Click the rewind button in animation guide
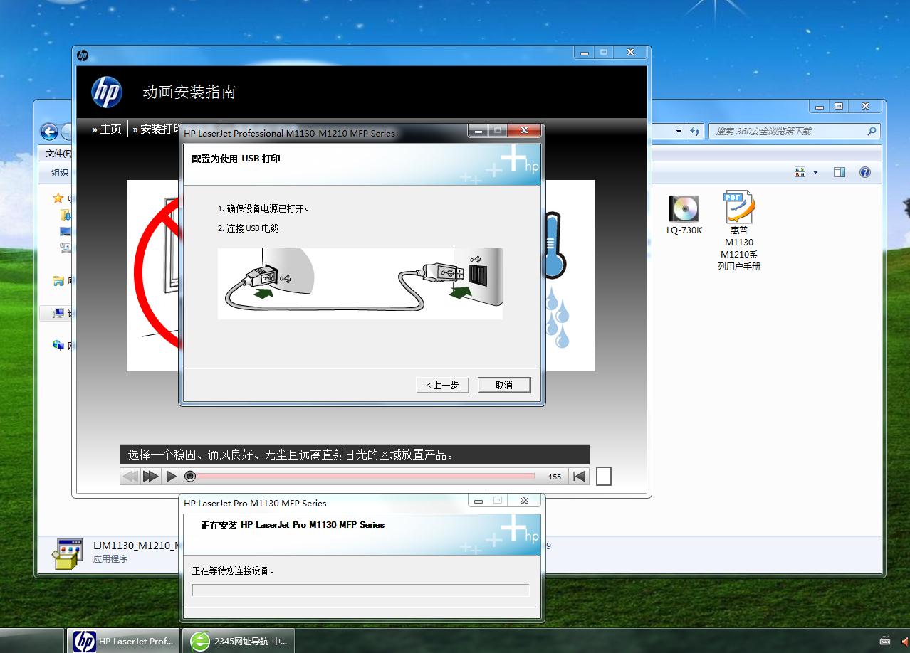The height and width of the screenshot is (653, 910). [x=130, y=477]
